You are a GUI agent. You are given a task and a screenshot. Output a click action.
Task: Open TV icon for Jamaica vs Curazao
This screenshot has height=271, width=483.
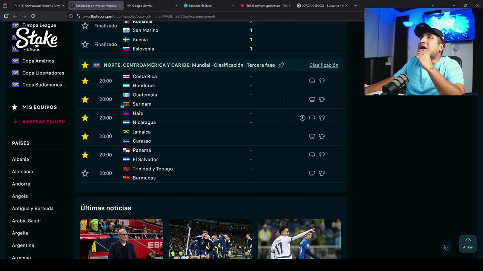pos(312,136)
